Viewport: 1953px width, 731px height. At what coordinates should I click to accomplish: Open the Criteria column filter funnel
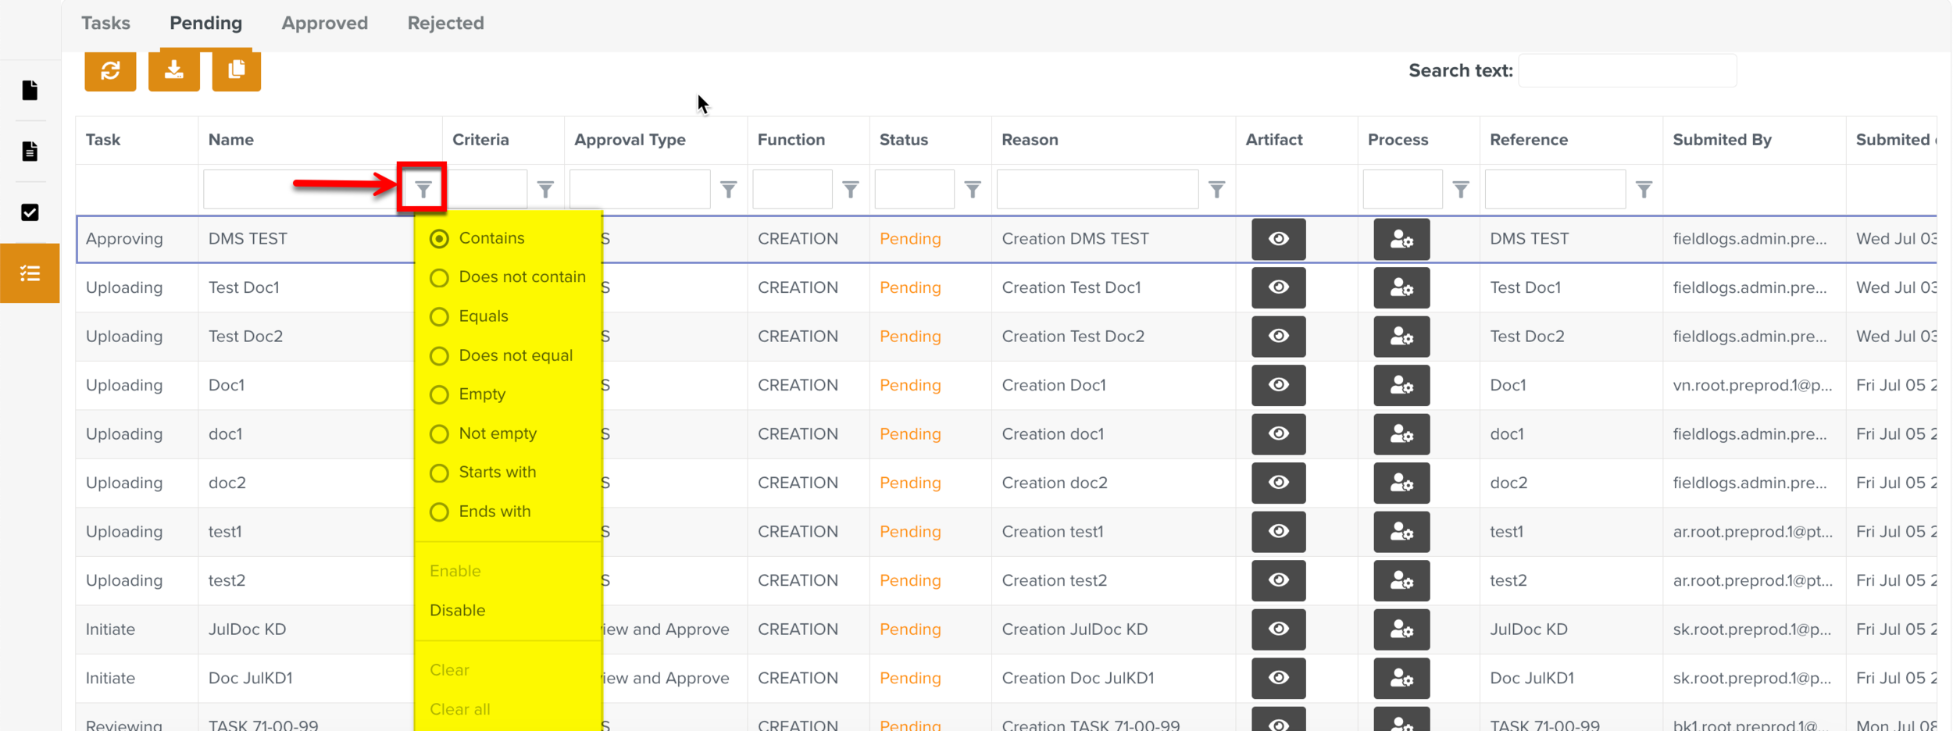click(545, 189)
